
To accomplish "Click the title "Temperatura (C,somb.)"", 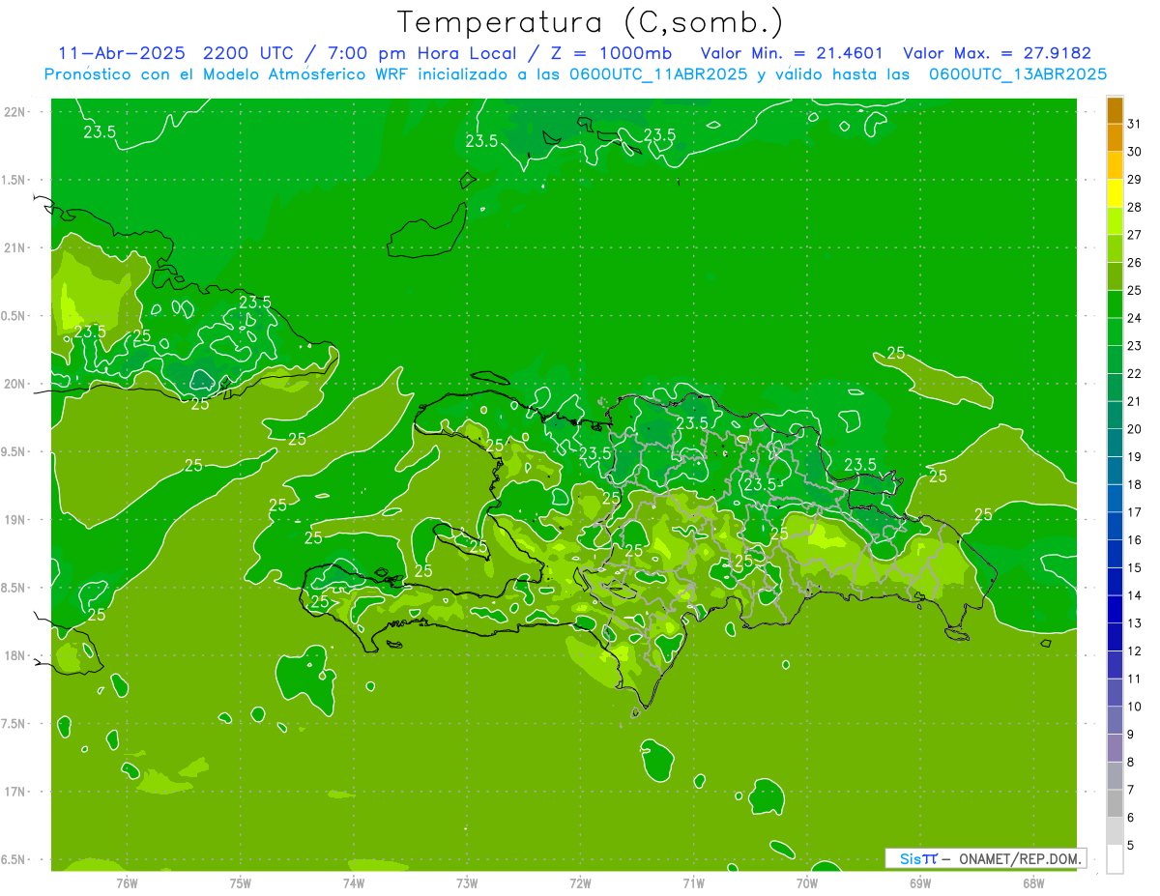I will [x=591, y=21].
